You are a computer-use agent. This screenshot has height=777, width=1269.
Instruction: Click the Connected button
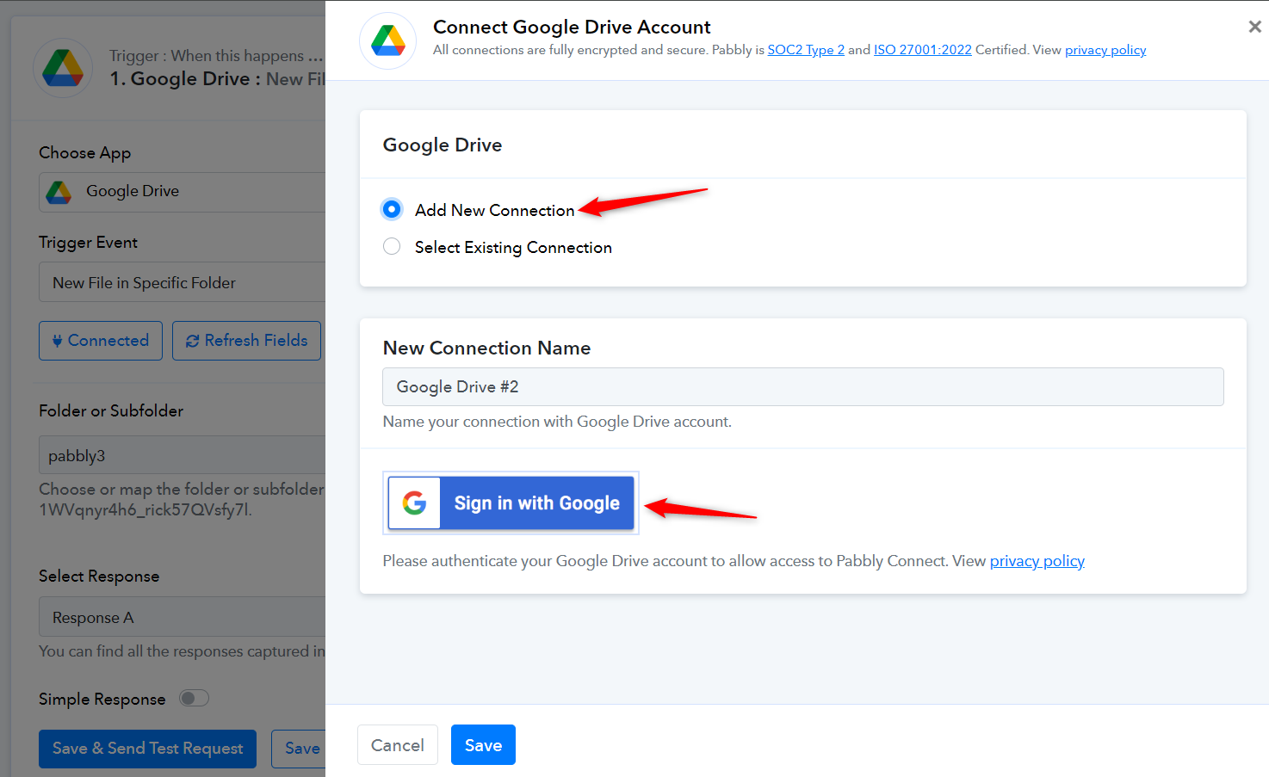click(x=101, y=341)
